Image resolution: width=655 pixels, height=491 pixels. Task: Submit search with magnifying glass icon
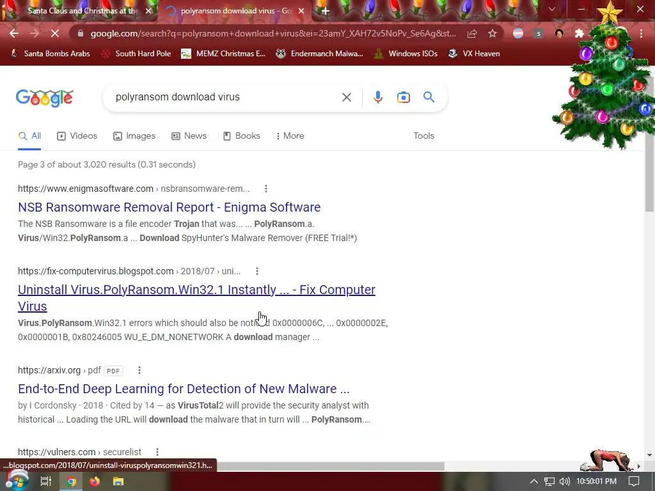429,97
